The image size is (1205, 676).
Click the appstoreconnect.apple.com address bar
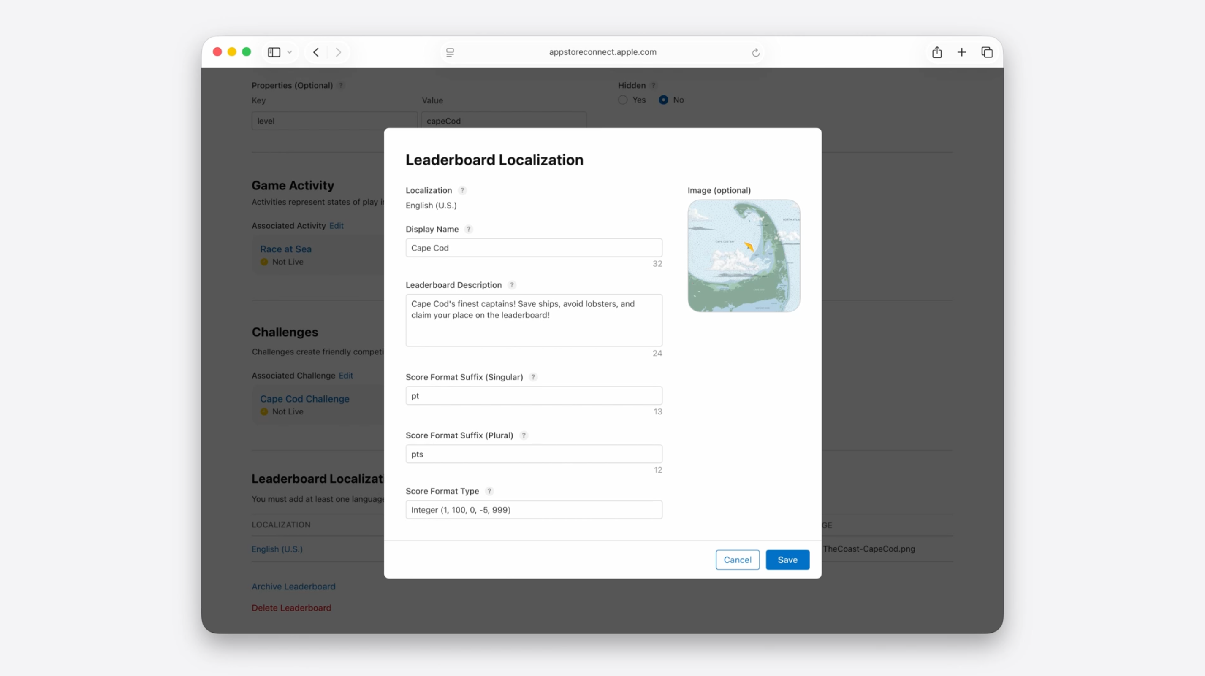(602, 52)
